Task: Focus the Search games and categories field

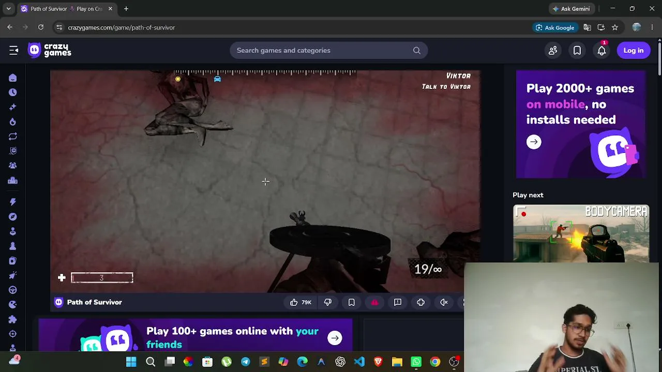Action: [x=329, y=50]
